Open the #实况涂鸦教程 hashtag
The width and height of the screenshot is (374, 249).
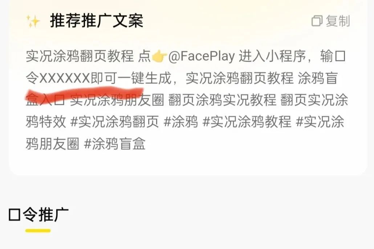tap(247, 122)
